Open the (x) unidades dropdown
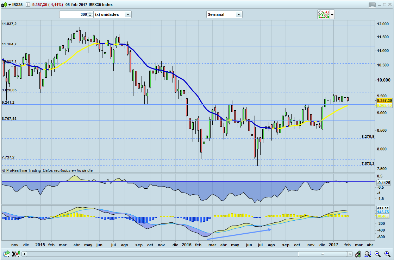This screenshot has height=260, width=394. tap(128, 14)
